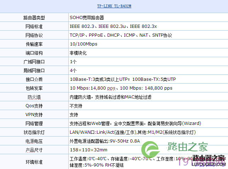Click the 14,800 pps forwarding rate value

[121, 88]
